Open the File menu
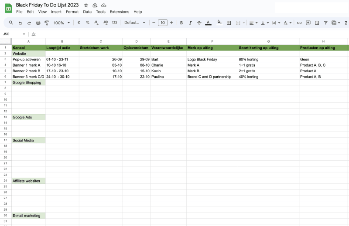The height and width of the screenshot is (226, 349). tap(19, 12)
